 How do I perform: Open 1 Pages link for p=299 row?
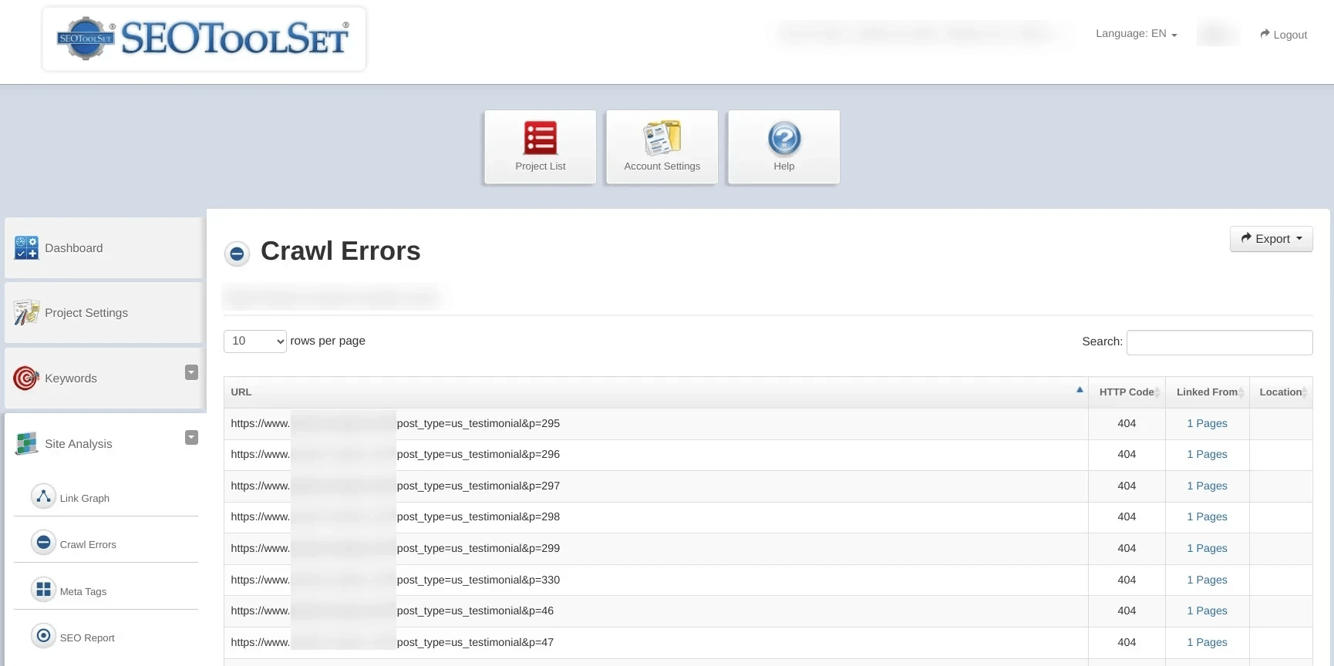click(1207, 548)
